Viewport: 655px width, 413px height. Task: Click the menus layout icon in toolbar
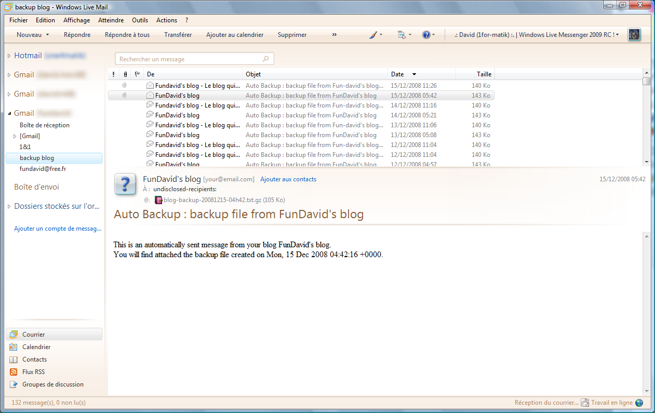(402, 35)
